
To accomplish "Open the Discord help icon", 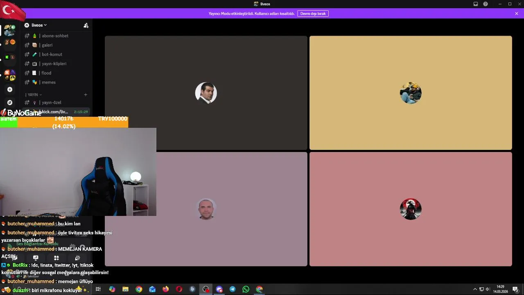I will coord(486,4).
